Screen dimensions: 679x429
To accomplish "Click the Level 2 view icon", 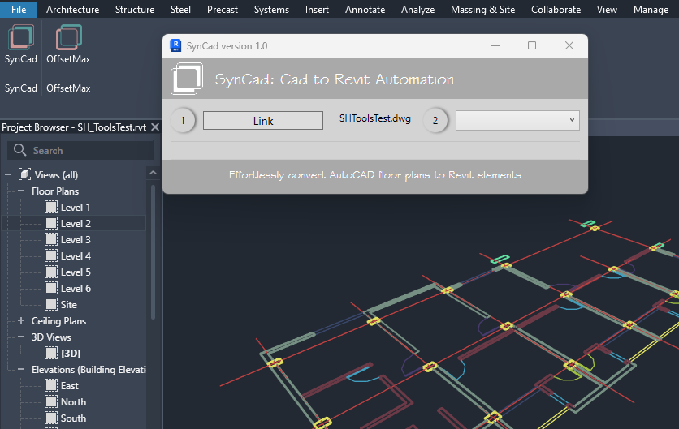I will coord(51,223).
